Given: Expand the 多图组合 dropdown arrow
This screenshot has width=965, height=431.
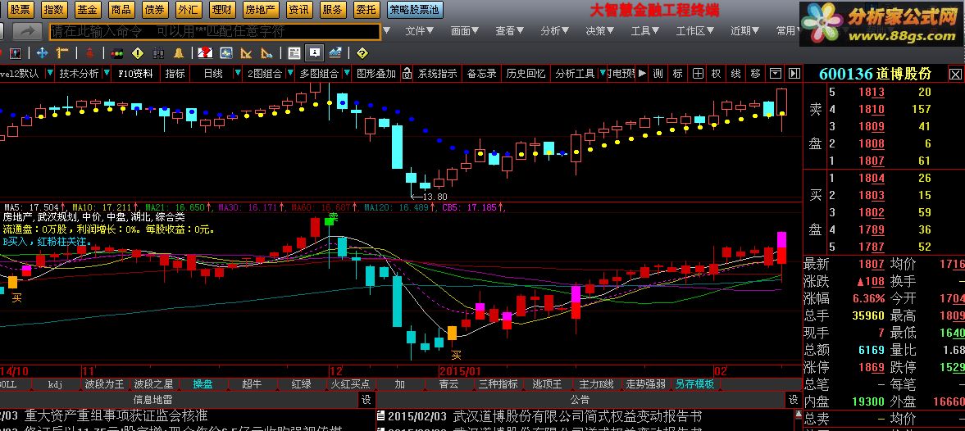Looking at the screenshot, I should (347, 74).
